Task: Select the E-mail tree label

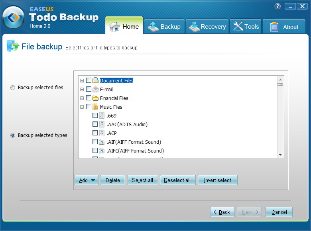Action: coord(106,89)
